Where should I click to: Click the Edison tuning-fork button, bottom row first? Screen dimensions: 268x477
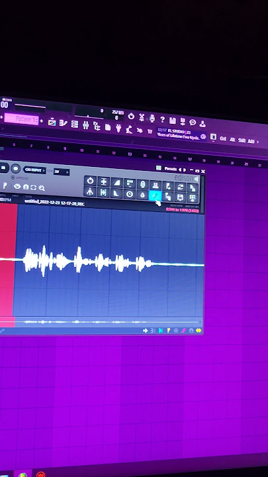coord(90,191)
